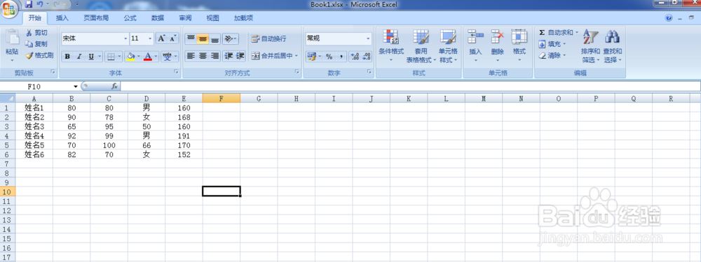Set top vertical alignment
Image resolution: width=701 pixels, height=262 pixels.
click(191, 38)
